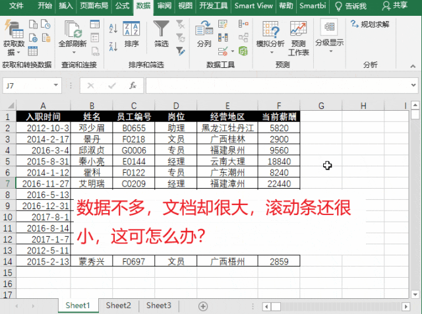Switch to the 开发工具 tab
Screen dimensions: 422x314
coord(213,6)
